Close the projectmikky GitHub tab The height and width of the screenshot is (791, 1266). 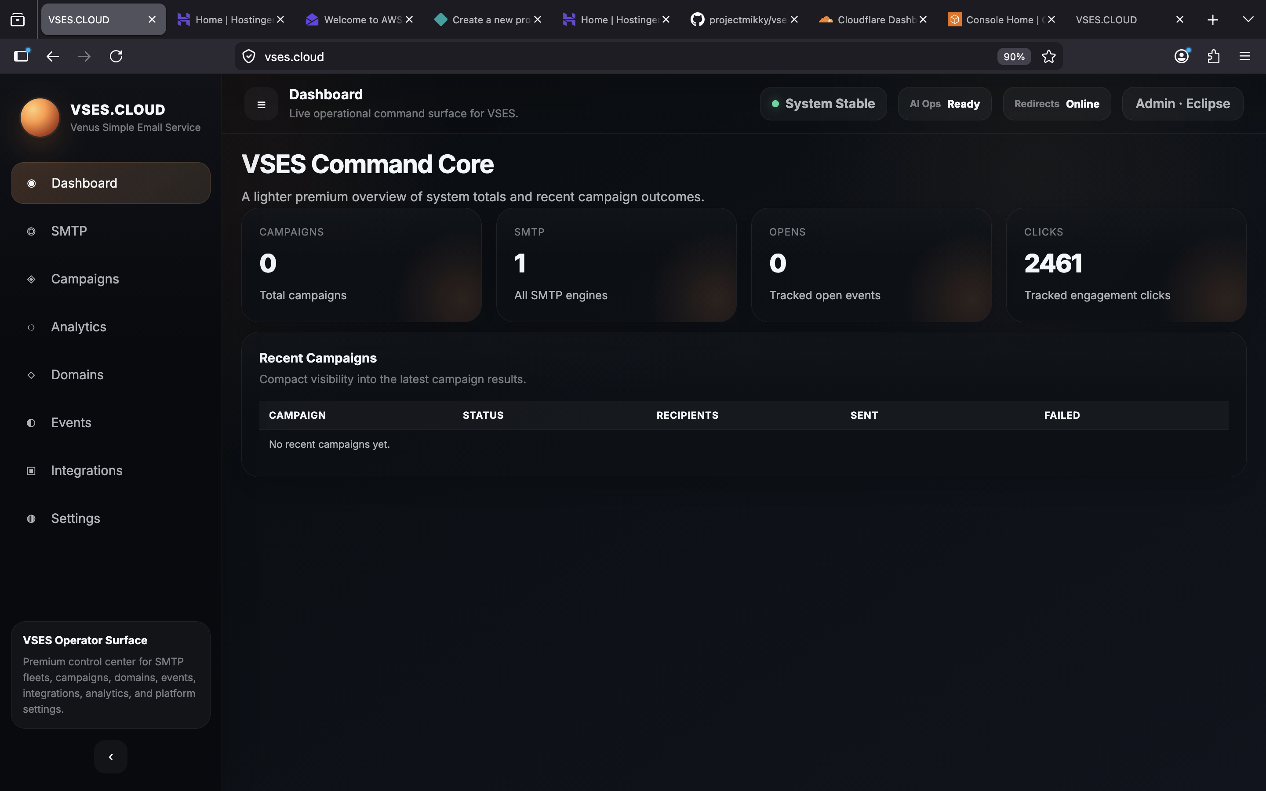(795, 19)
